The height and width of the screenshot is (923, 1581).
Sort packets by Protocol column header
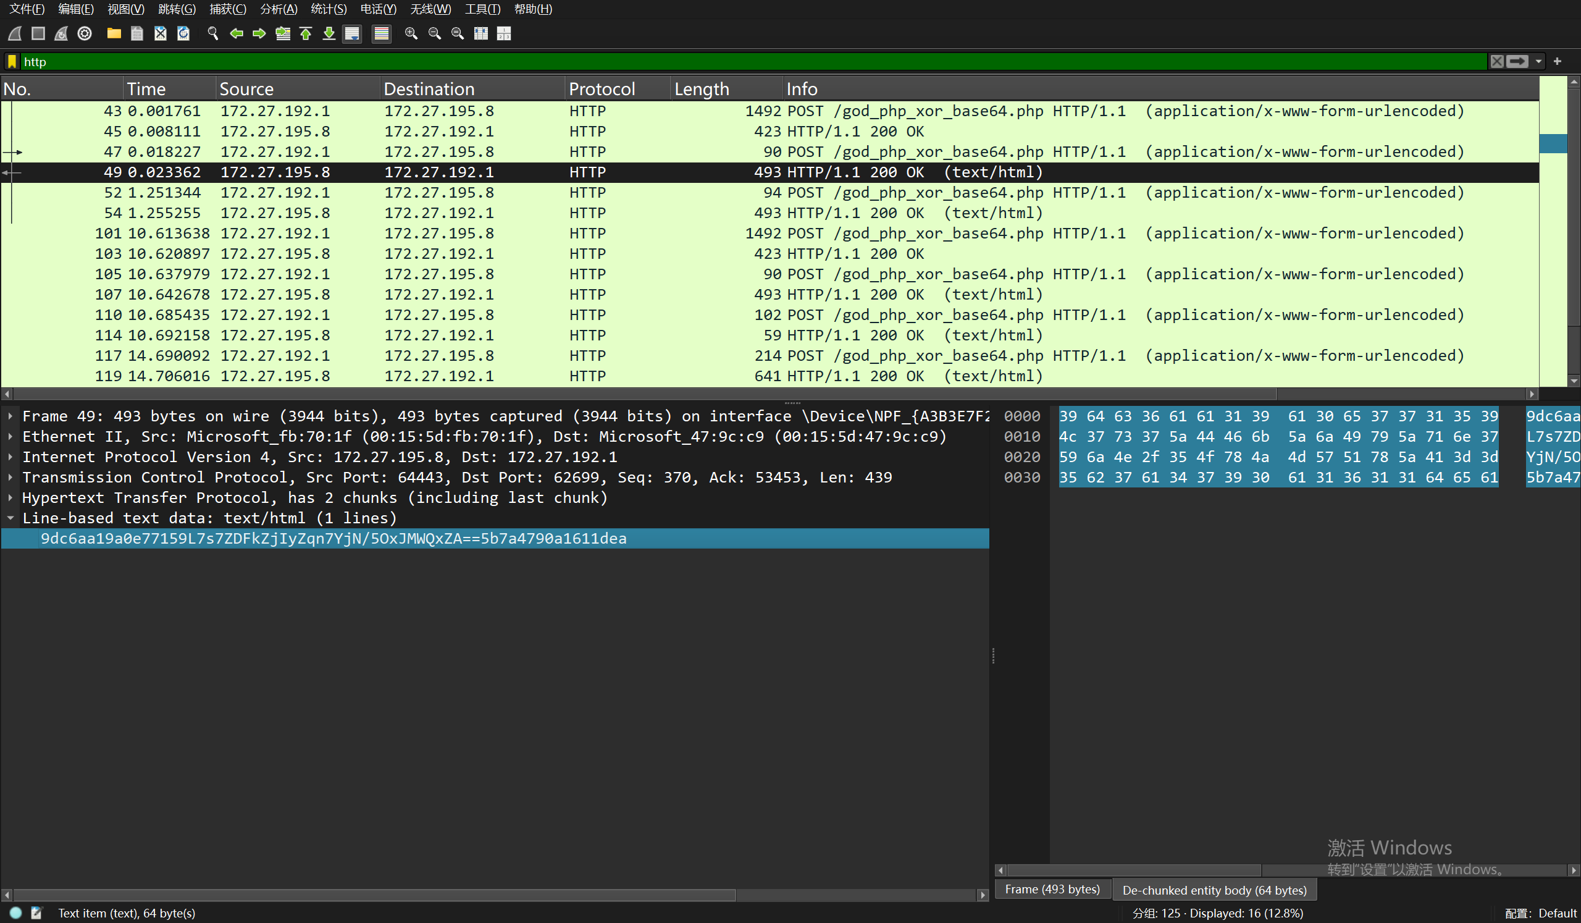pyautogui.click(x=602, y=89)
